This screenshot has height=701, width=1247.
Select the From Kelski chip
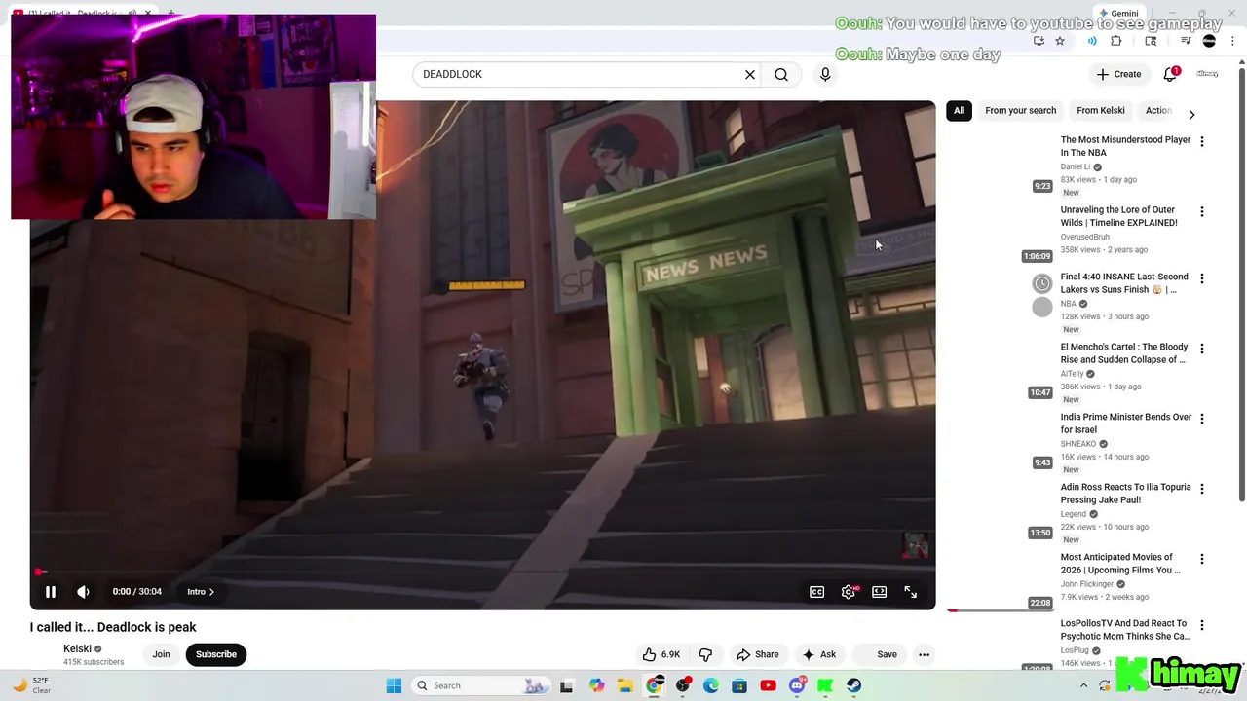tap(1101, 110)
